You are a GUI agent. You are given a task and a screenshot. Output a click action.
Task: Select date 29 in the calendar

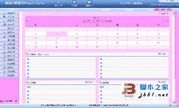pyautogui.click(x=77, y=47)
